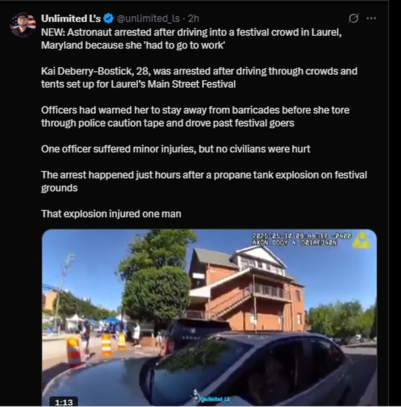401x407 pixels.
Task: Click the Kai Deberry-Bostick paragraph
Action: pos(199,78)
